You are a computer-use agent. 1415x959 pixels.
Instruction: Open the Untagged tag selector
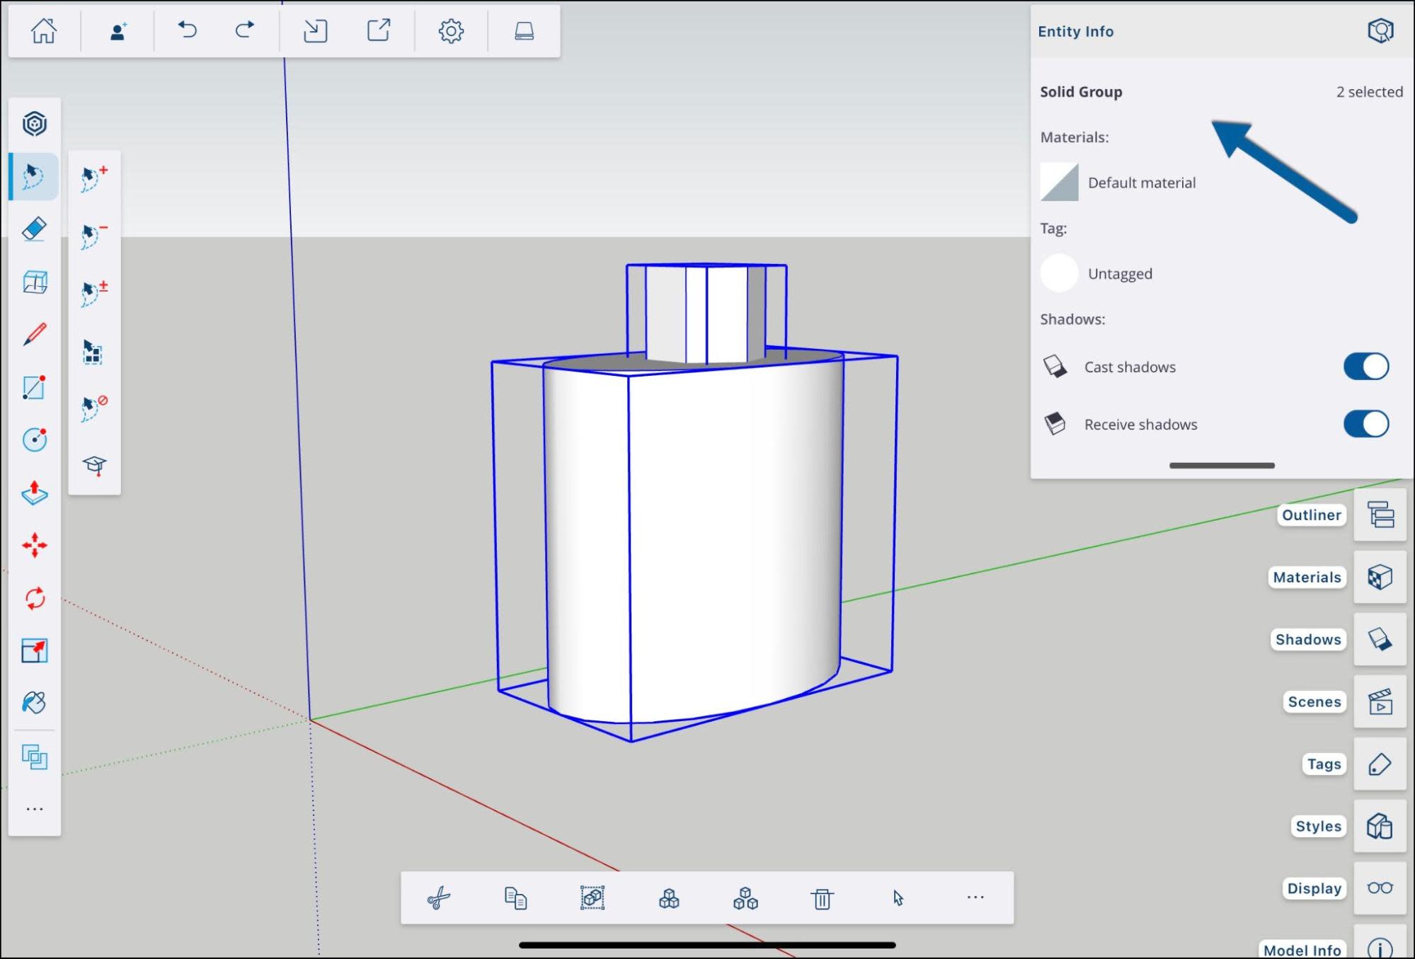(1059, 273)
